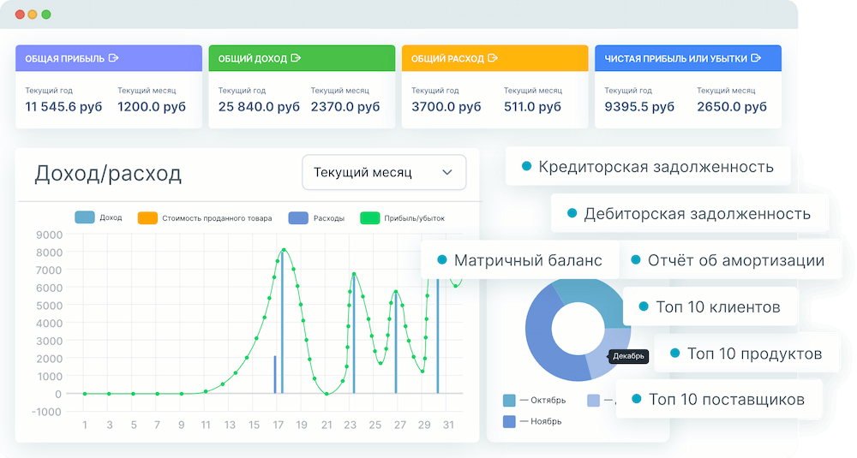Open Топ 10 продуктов report

(x=745, y=354)
